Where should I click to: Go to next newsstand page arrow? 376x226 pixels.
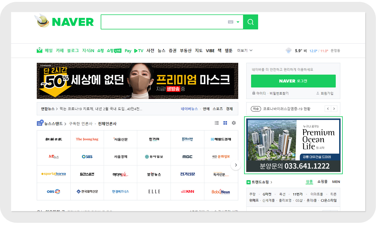236,165
